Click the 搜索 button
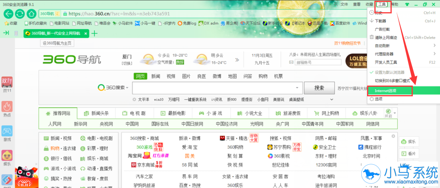This screenshot has height=188, width=440. click(319, 88)
